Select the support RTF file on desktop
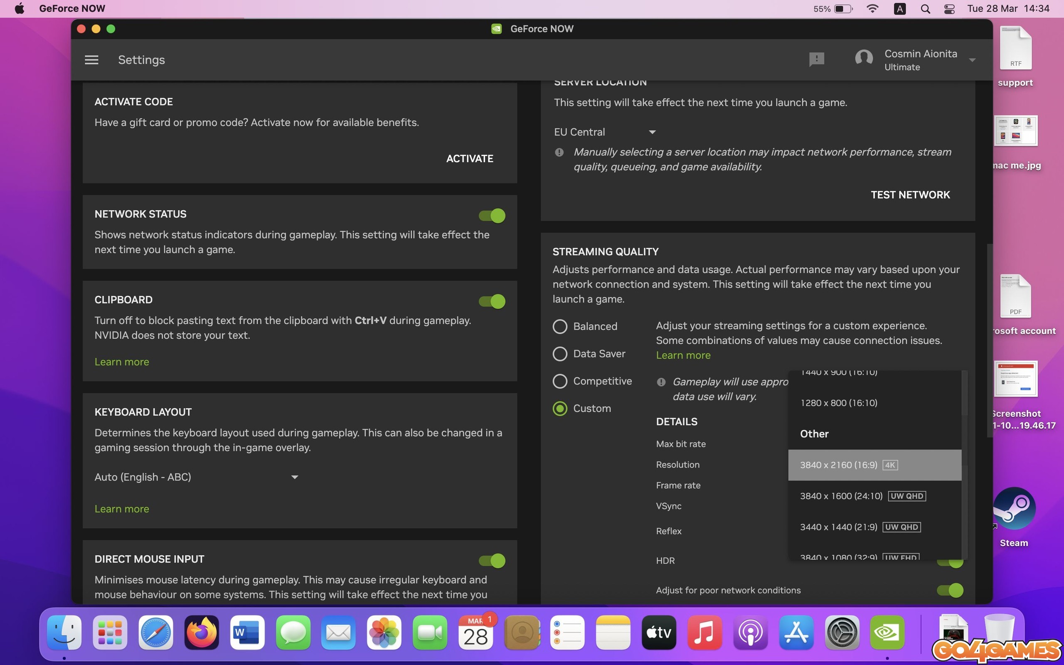The image size is (1064, 665). 1015,56
